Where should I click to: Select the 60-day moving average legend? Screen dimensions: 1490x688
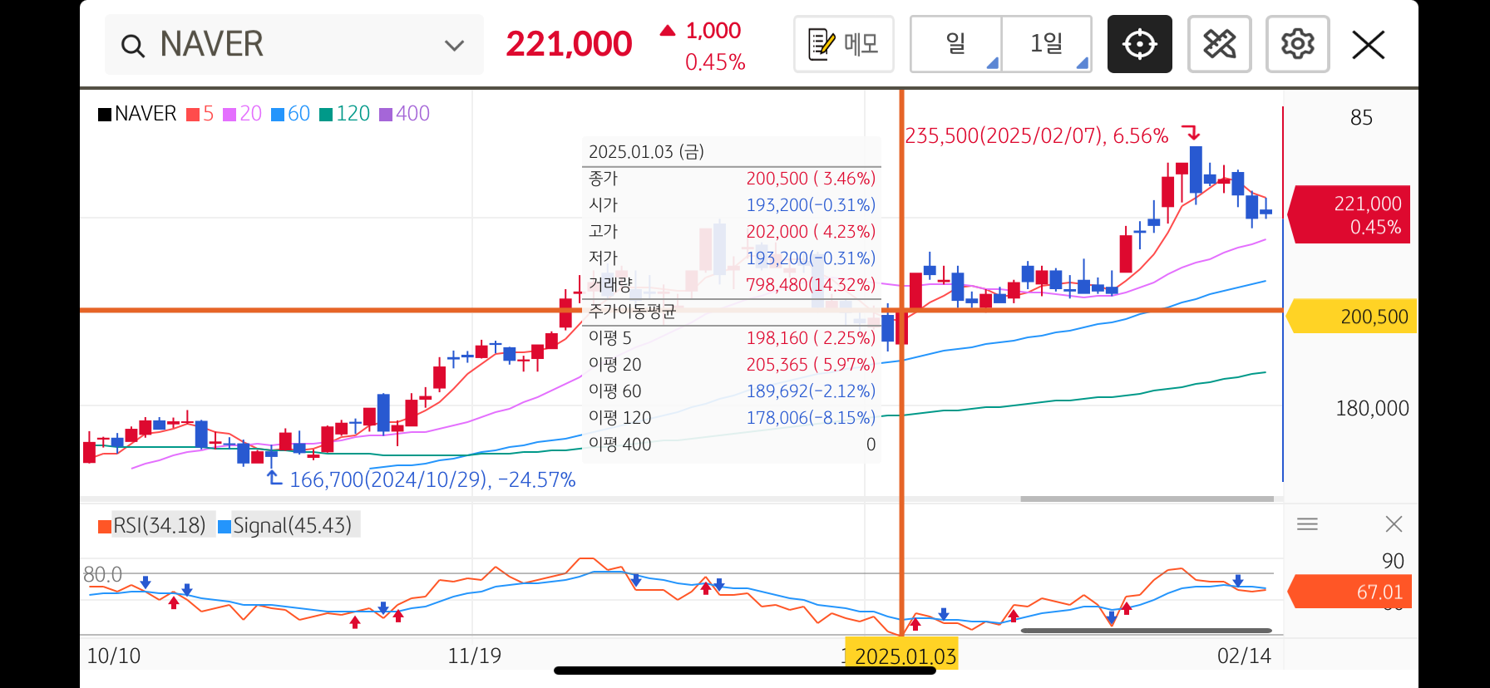pyautogui.click(x=291, y=114)
